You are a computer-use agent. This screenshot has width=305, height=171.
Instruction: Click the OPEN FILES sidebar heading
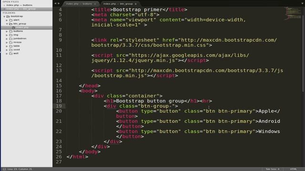(x=10, y=1)
